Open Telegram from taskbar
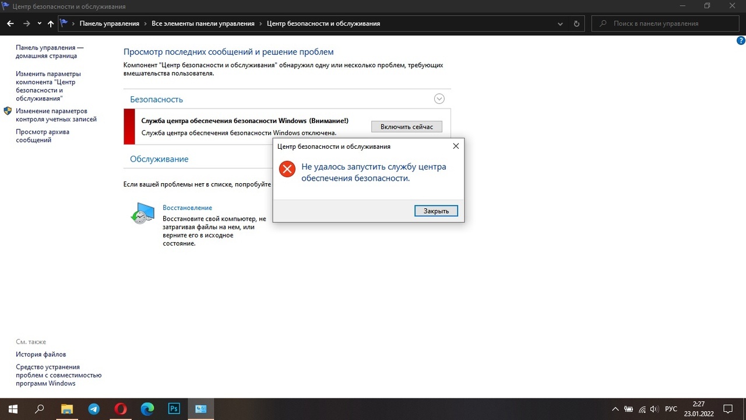This screenshot has height=420, width=746. point(94,409)
